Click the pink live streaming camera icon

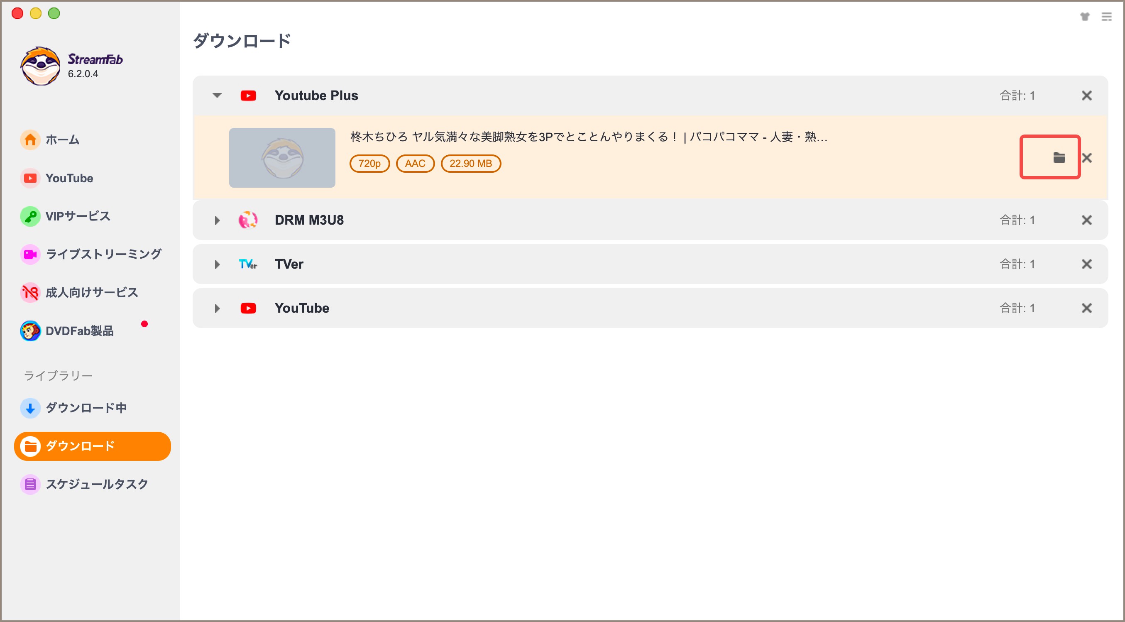point(30,254)
